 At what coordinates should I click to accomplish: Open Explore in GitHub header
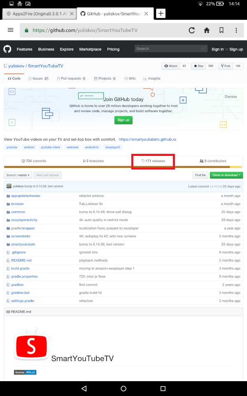(x=67, y=49)
